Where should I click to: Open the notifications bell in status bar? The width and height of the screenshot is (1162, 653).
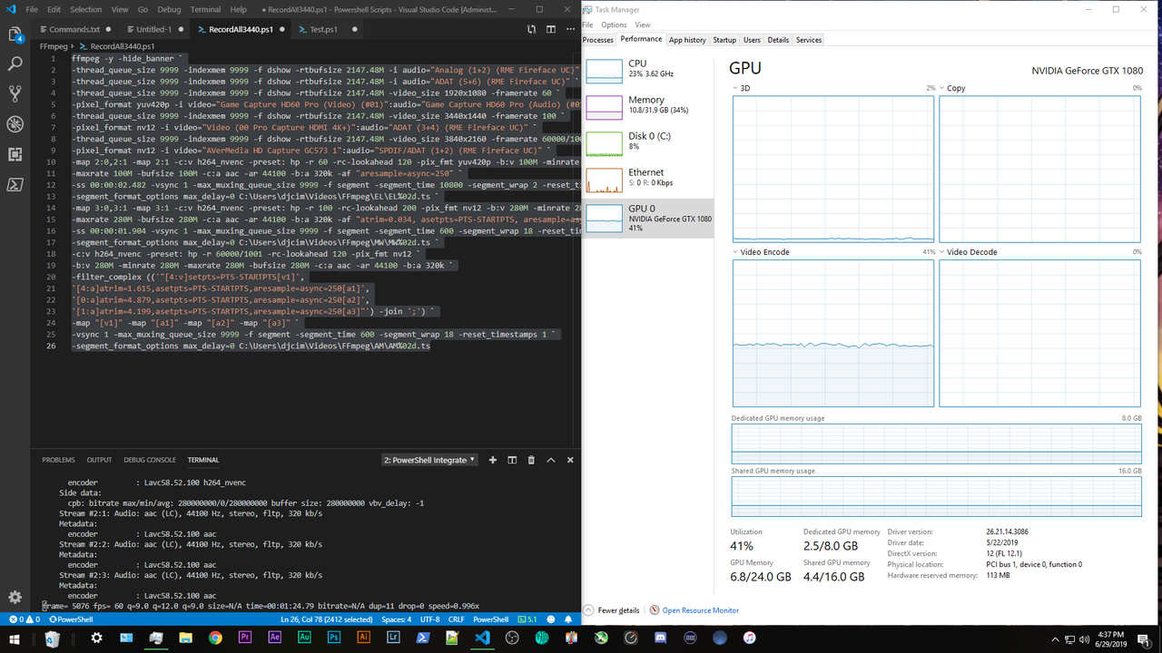point(569,619)
